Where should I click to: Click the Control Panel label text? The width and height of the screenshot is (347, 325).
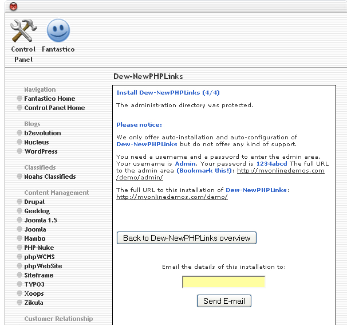(x=23, y=54)
